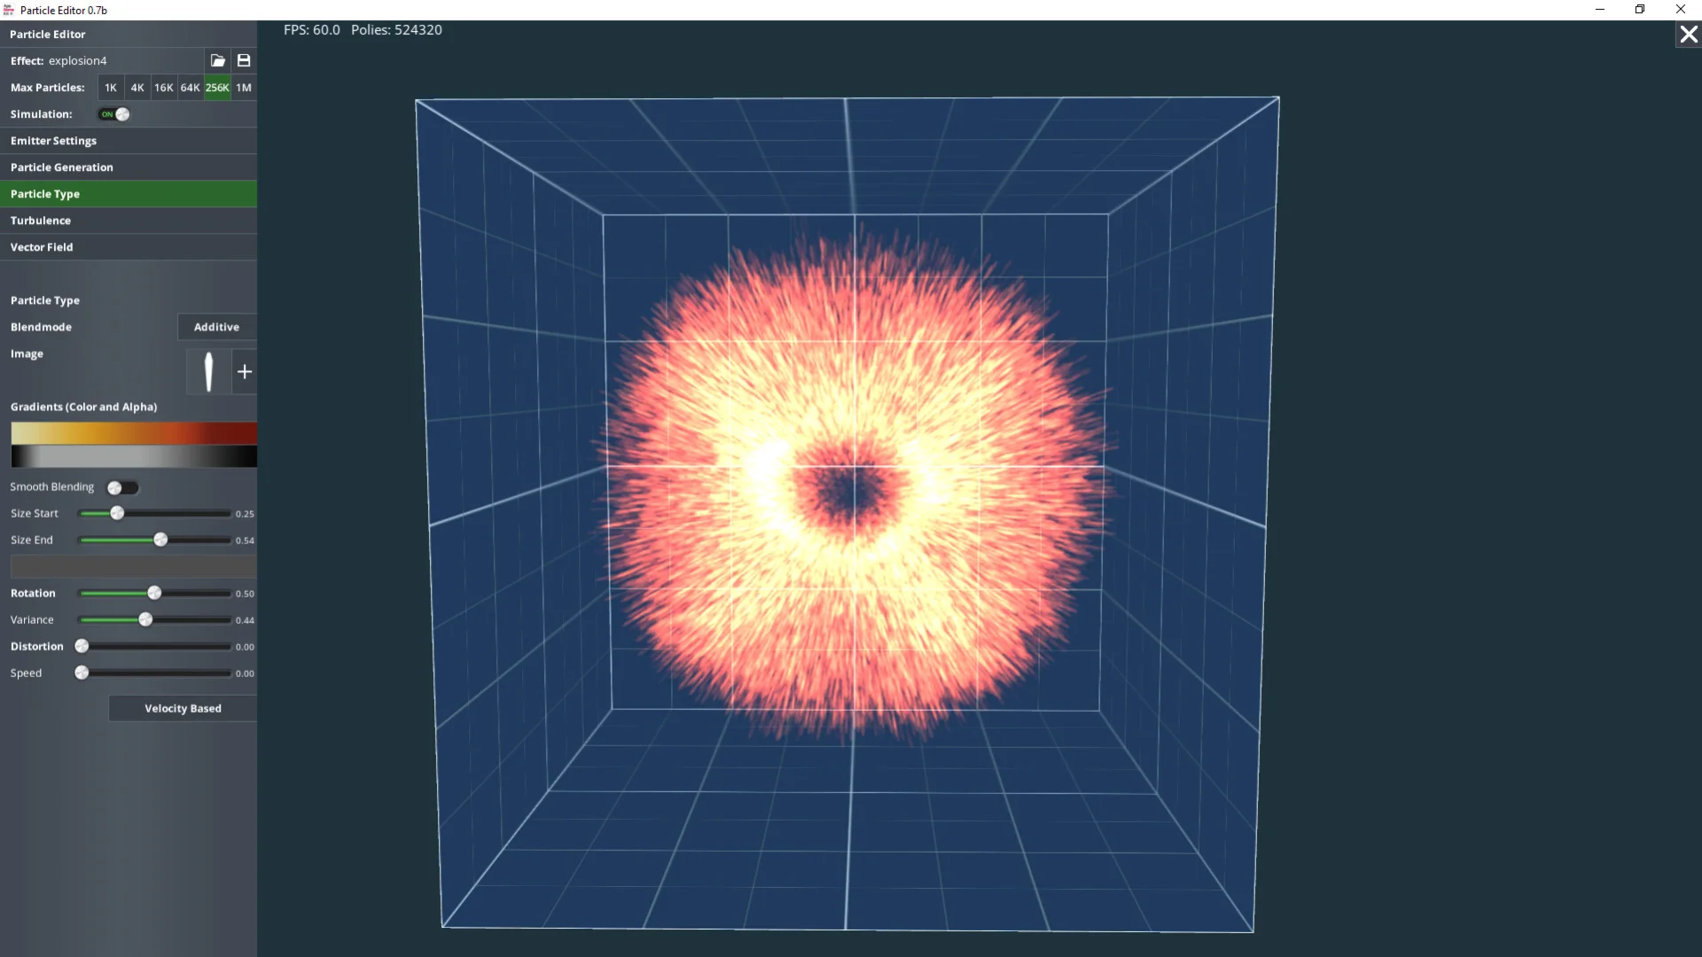Click the color gradient bar
Viewport: 1702px width, 957px height.
click(x=134, y=433)
